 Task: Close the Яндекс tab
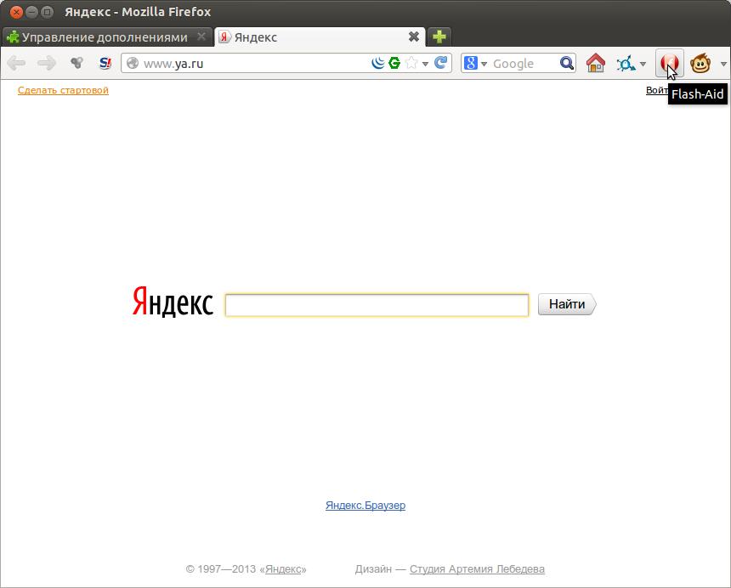click(413, 37)
